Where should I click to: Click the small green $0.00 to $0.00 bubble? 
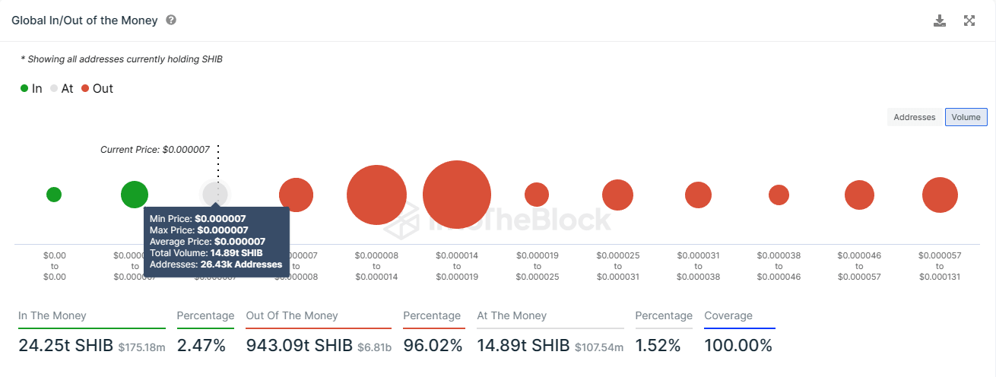coord(54,195)
